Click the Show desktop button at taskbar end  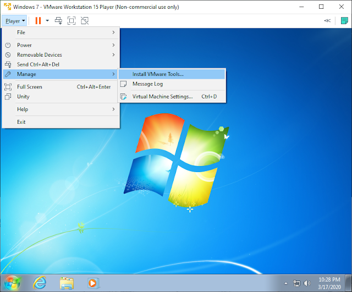(349, 283)
